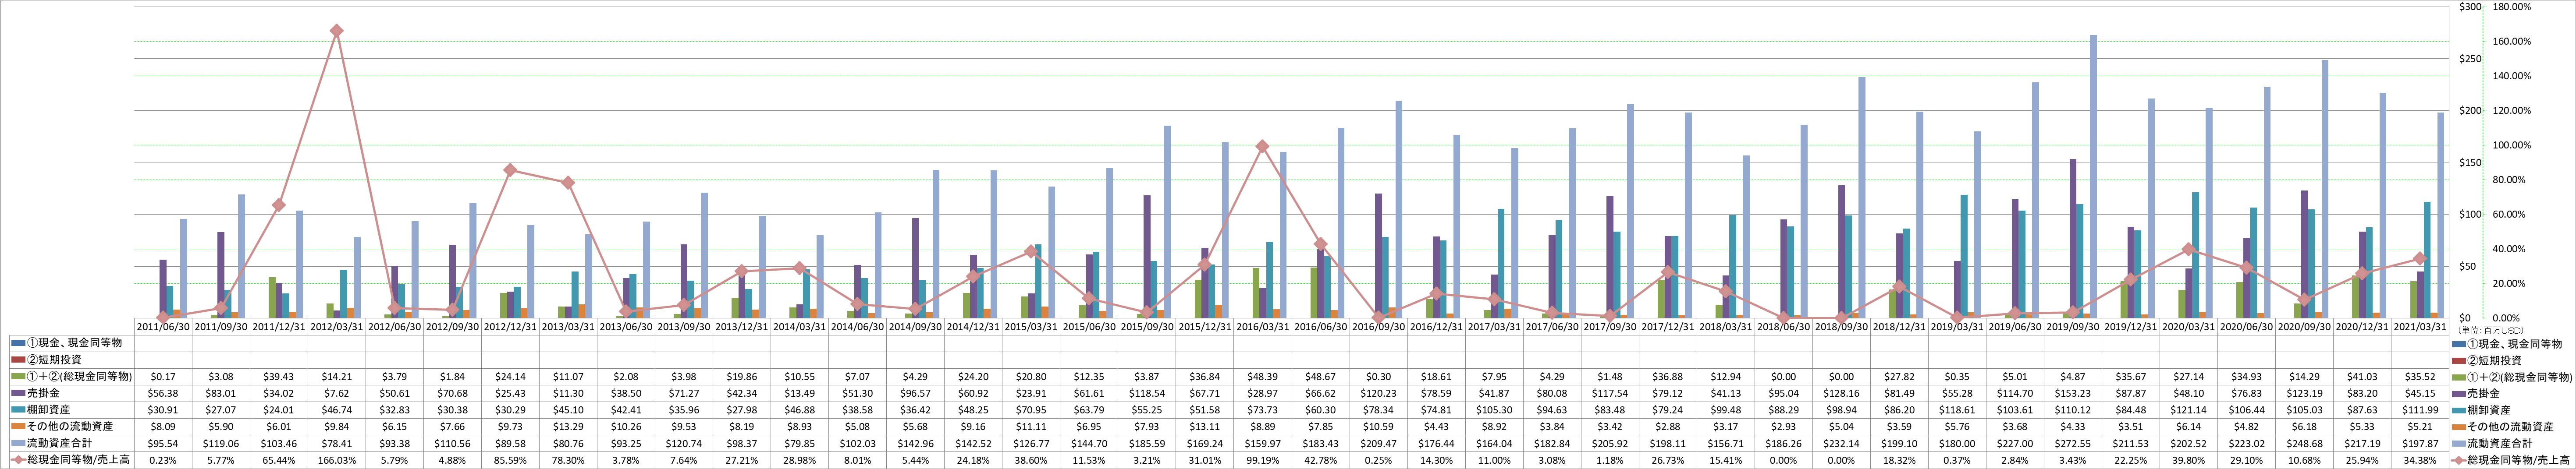Select the $0.17 cash equivalents cell

pyautogui.click(x=164, y=377)
